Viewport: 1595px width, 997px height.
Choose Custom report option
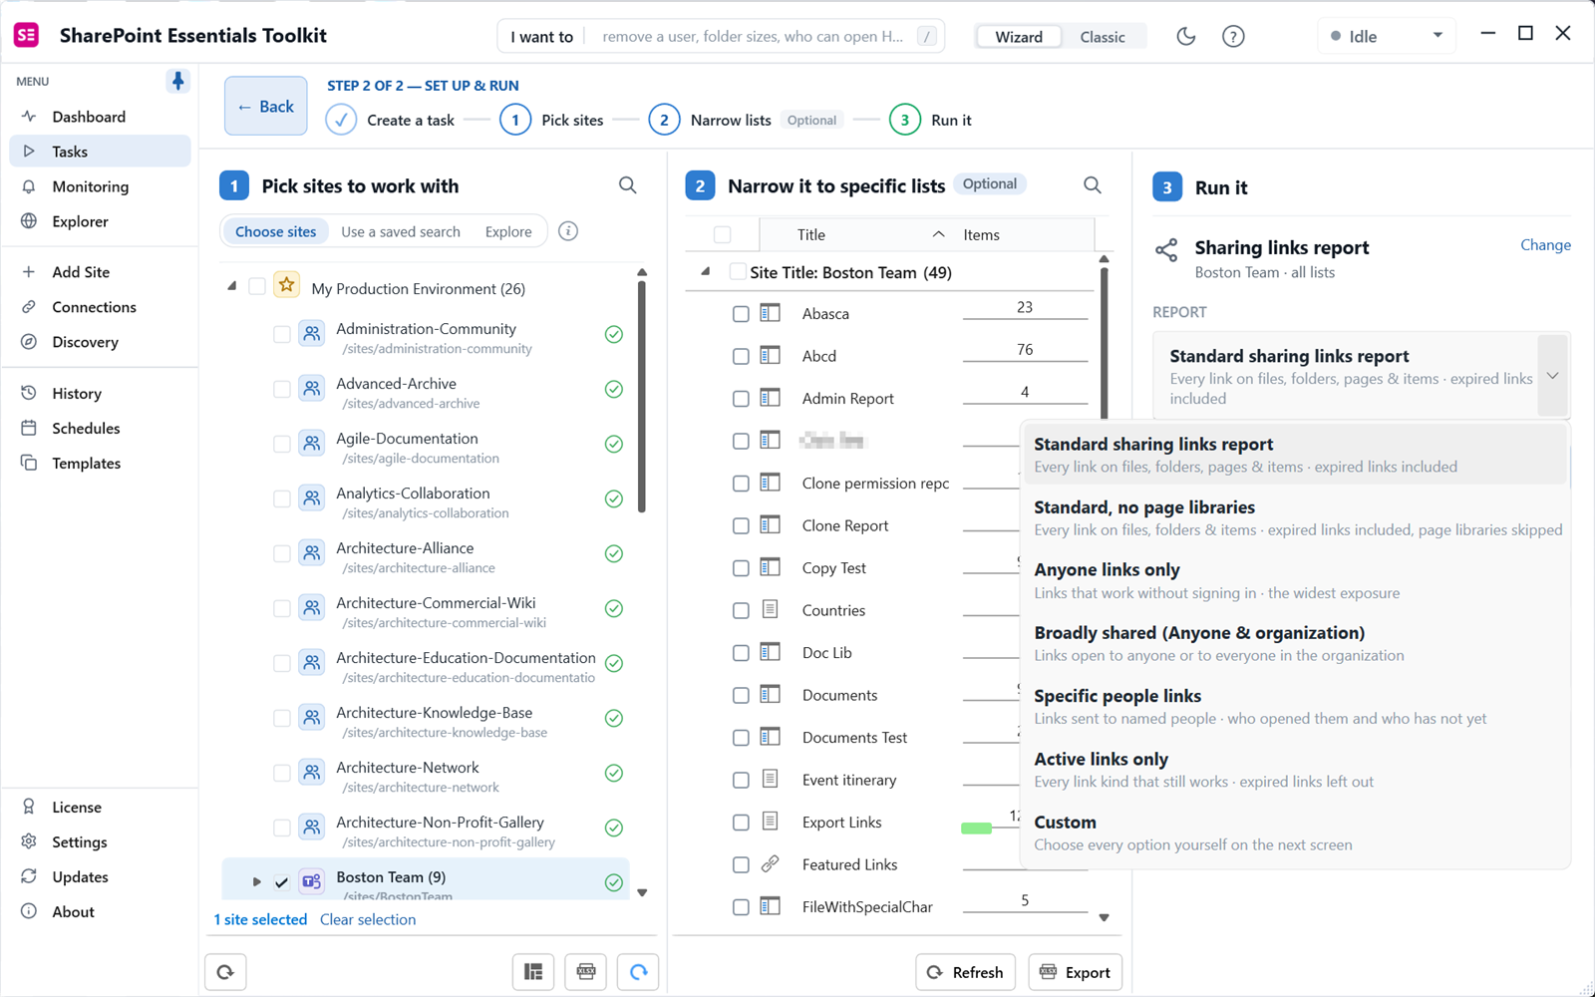click(x=1294, y=832)
